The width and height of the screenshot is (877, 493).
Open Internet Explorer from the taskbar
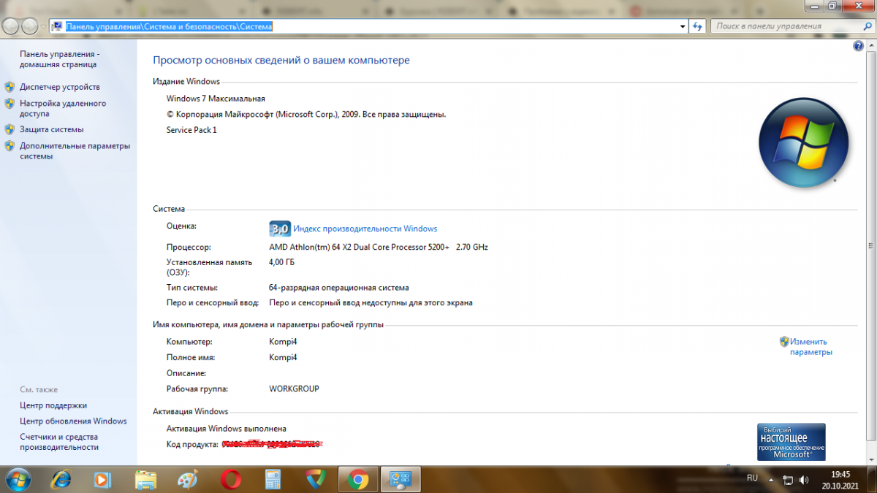61,479
